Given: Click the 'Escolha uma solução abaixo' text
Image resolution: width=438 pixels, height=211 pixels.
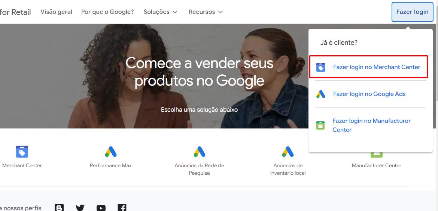Looking at the screenshot, I should [200, 109].
